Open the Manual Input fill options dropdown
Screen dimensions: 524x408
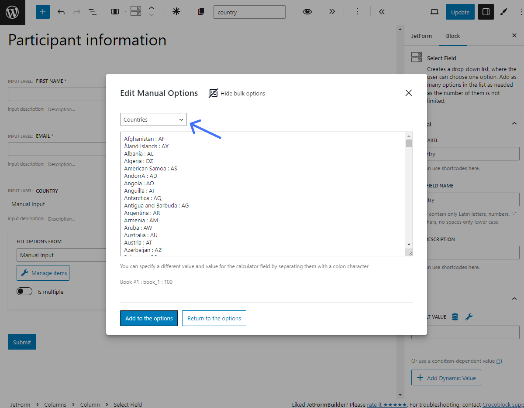click(61, 255)
